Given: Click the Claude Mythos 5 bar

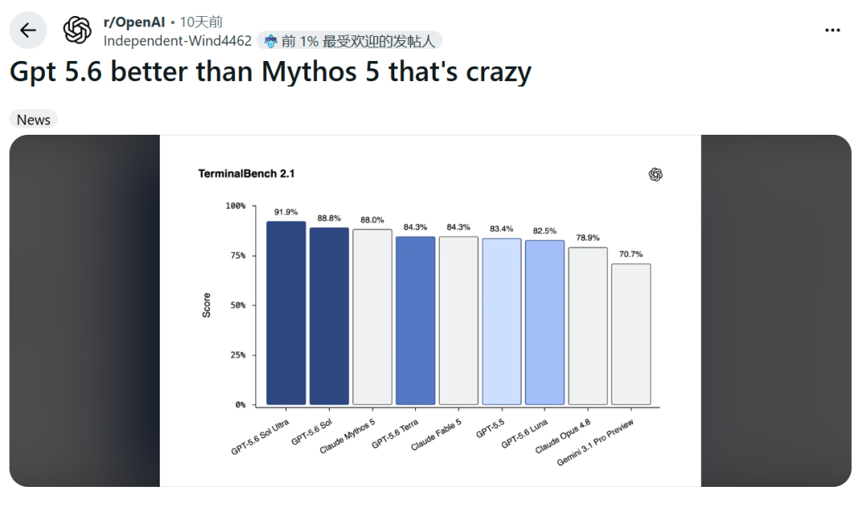Looking at the screenshot, I should 372,317.
